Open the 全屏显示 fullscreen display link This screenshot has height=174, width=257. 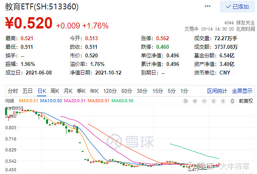(242, 91)
